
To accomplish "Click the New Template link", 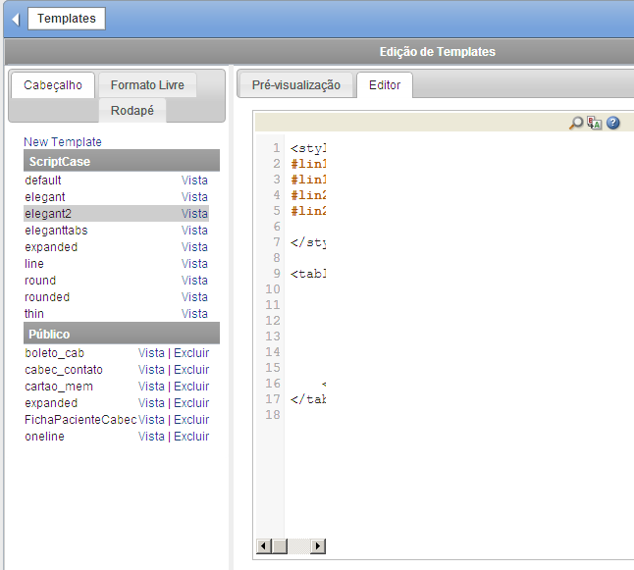I will click(63, 142).
